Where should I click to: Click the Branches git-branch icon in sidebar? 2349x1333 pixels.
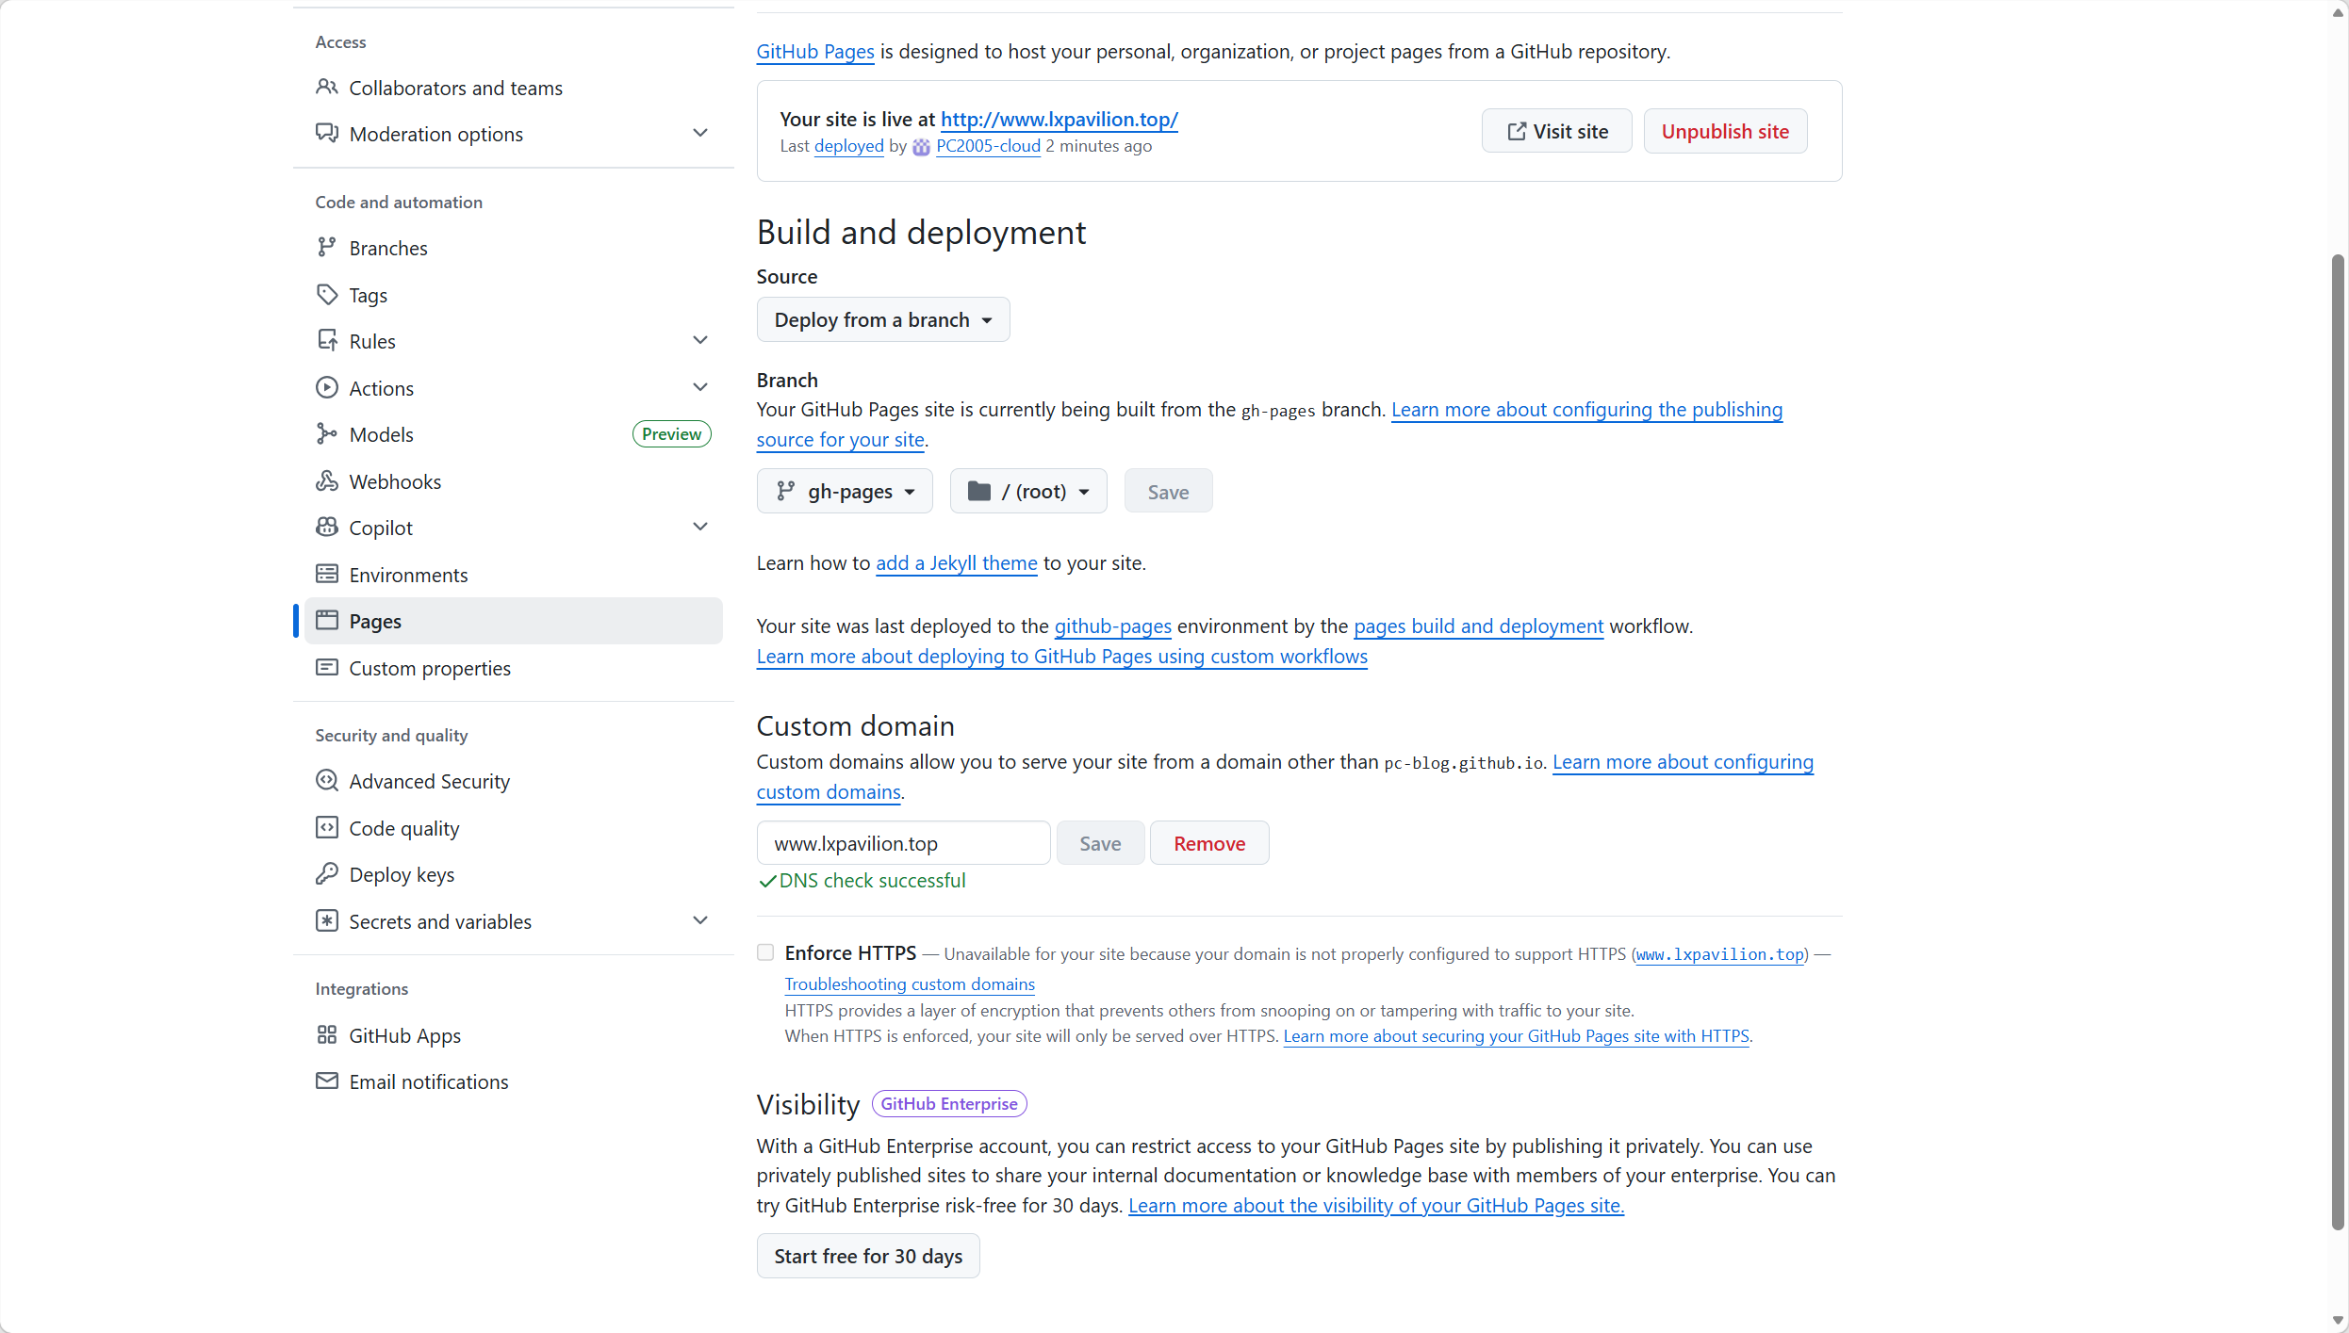pos(327,248)
